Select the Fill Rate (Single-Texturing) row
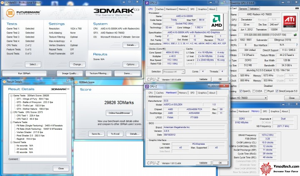This screenshot has height=176, width=300. [x=40, y=126]
